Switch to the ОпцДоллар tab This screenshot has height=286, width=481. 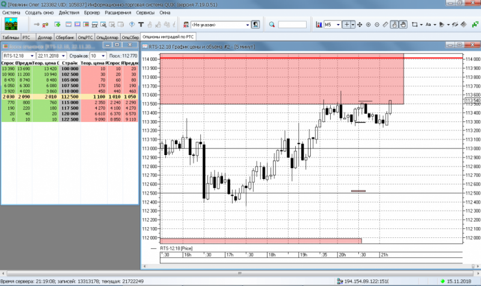point(107,37)
